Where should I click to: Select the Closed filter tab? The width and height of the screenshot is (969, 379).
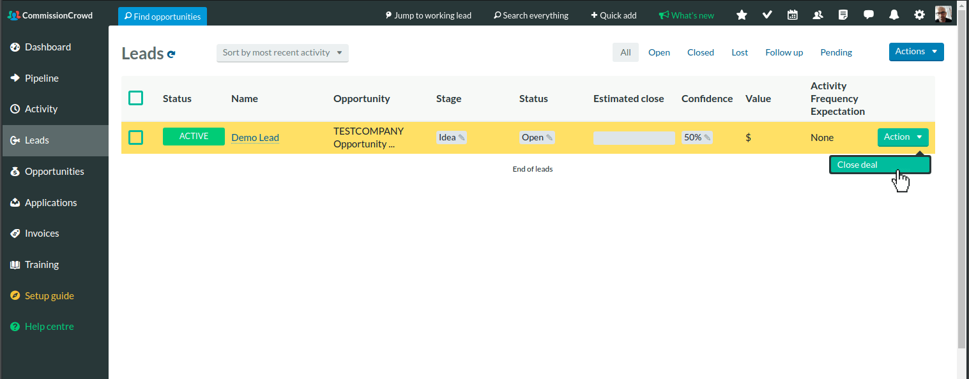[x=701, y=52]
